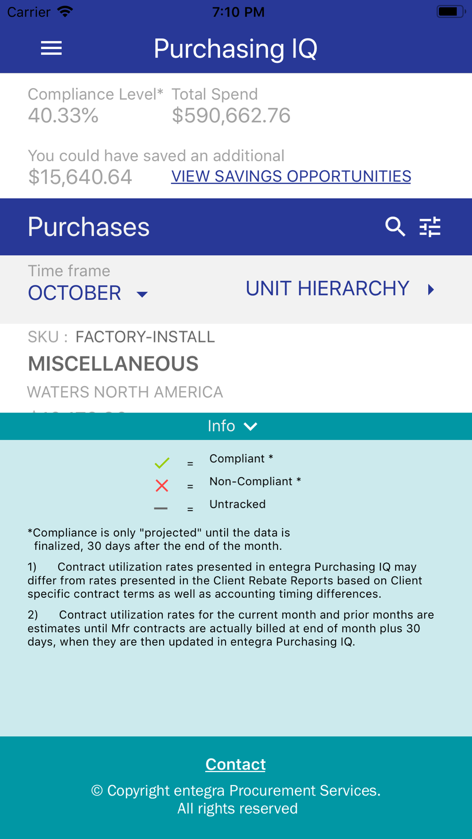Viewport: 472px width, 839px height.
Task: Expand the Unit Hierarchy arrow
Action: pos(431,289)
